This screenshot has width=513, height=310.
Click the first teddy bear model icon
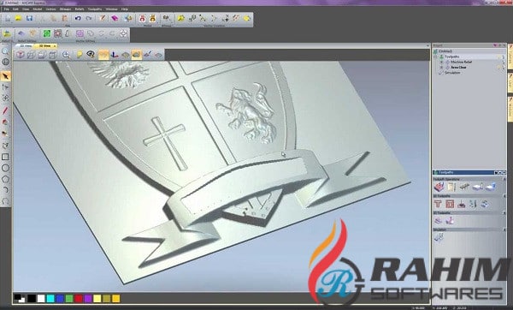click(x=142, y=18)
